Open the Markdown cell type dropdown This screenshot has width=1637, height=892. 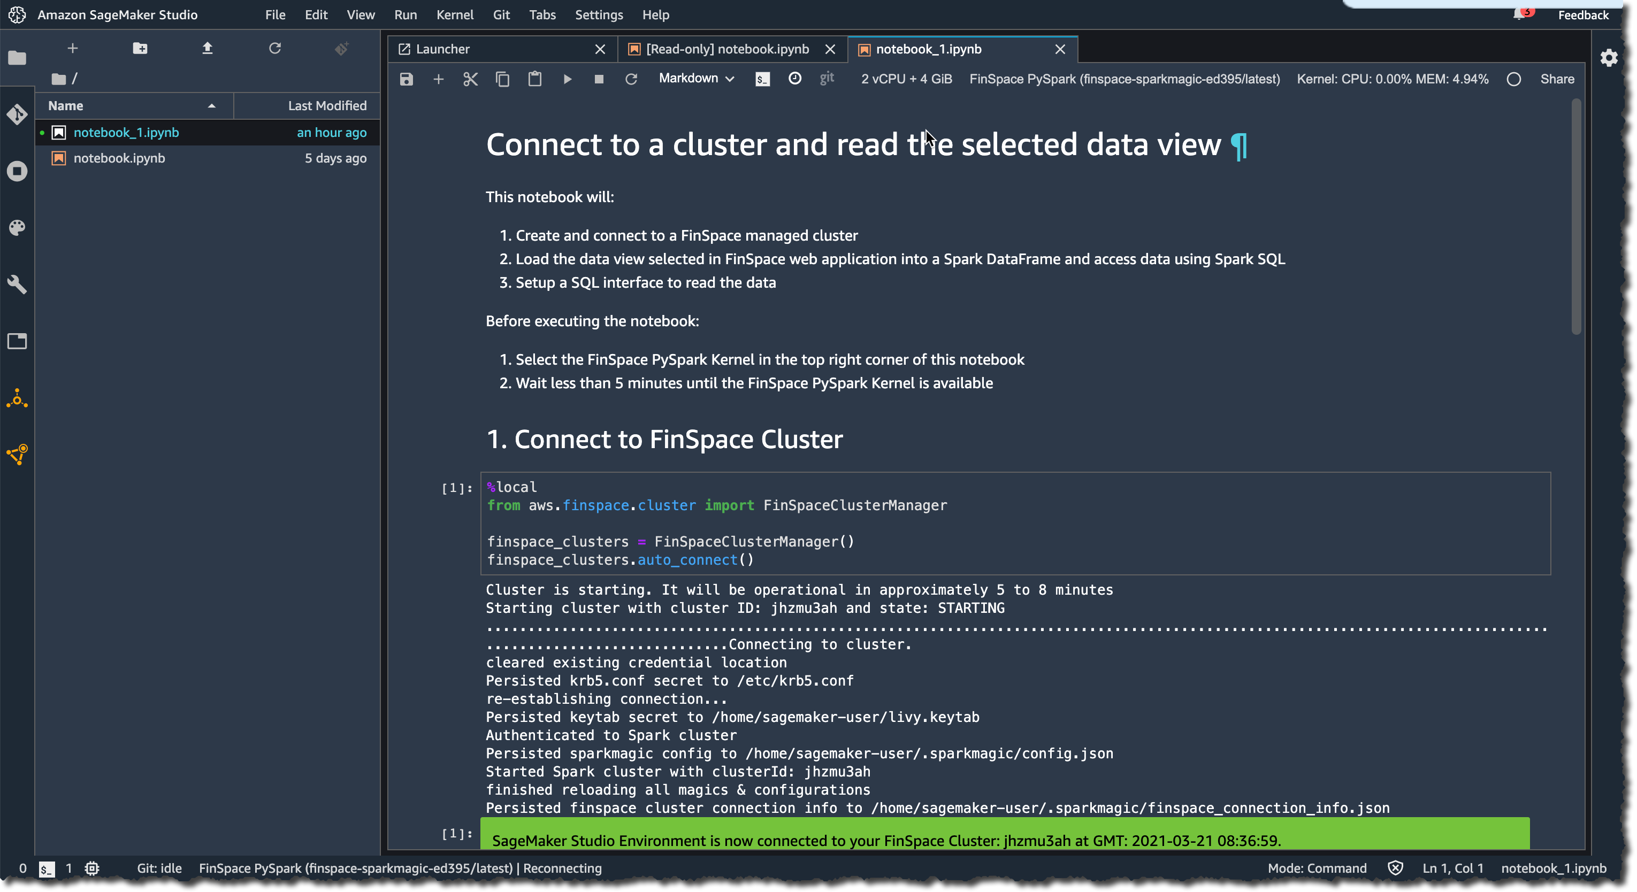pyautogui.click(x=696, y=78)
